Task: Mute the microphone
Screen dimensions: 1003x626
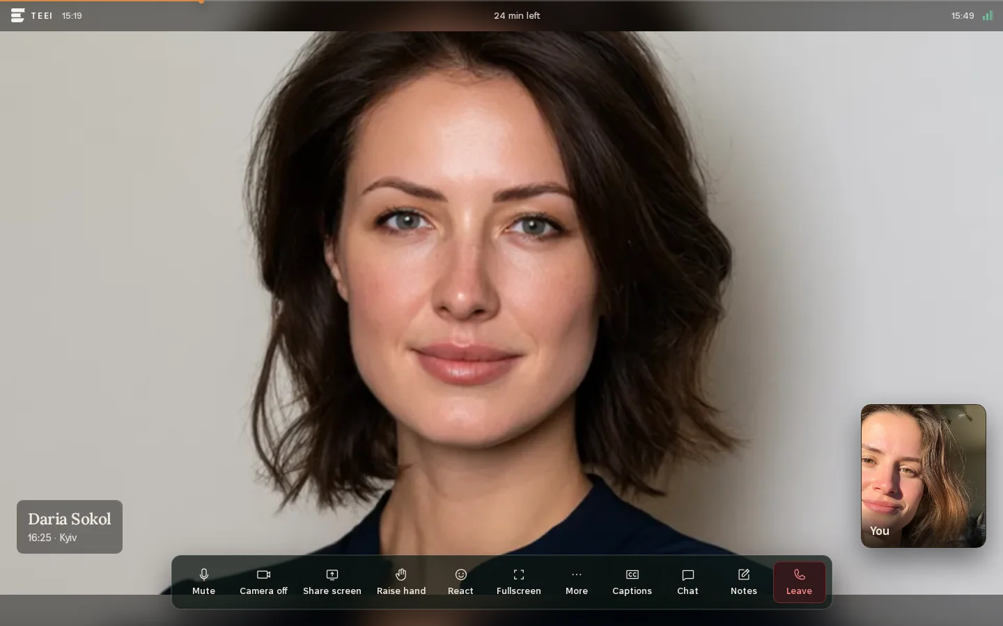Action: click(x=203, y=582)
